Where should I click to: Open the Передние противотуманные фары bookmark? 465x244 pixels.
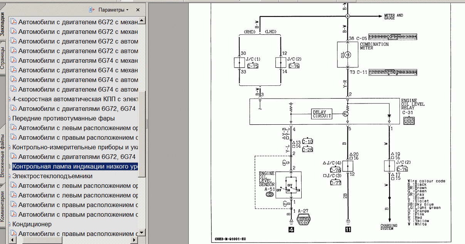click(x=64, y=118)
